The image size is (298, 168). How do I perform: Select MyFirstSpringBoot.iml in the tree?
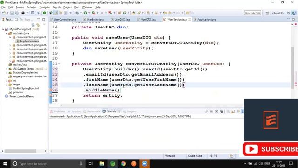(26, 88)
